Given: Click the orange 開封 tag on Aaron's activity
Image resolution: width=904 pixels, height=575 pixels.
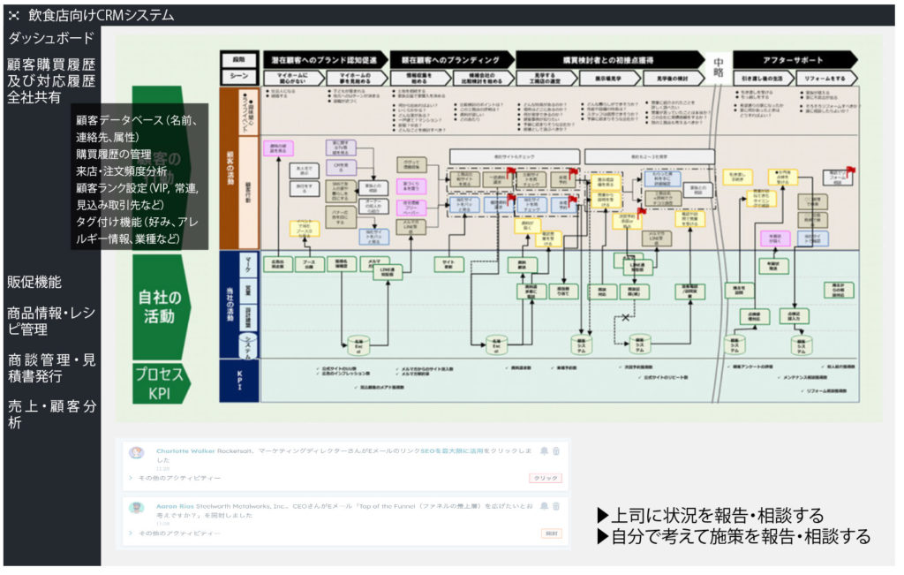Looking at the screenshot, I should tap(551, 533).
